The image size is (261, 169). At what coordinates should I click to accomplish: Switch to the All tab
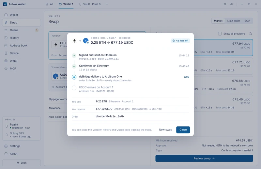[x=50, y=4]
